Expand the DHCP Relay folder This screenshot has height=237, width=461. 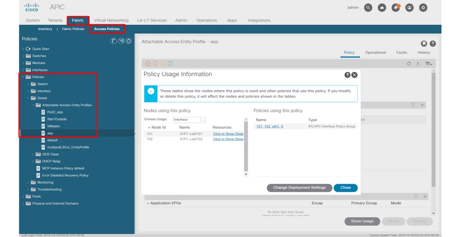coord(33,162)
